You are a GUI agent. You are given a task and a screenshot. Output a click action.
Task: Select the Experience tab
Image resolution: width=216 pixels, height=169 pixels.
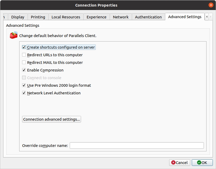96,17
